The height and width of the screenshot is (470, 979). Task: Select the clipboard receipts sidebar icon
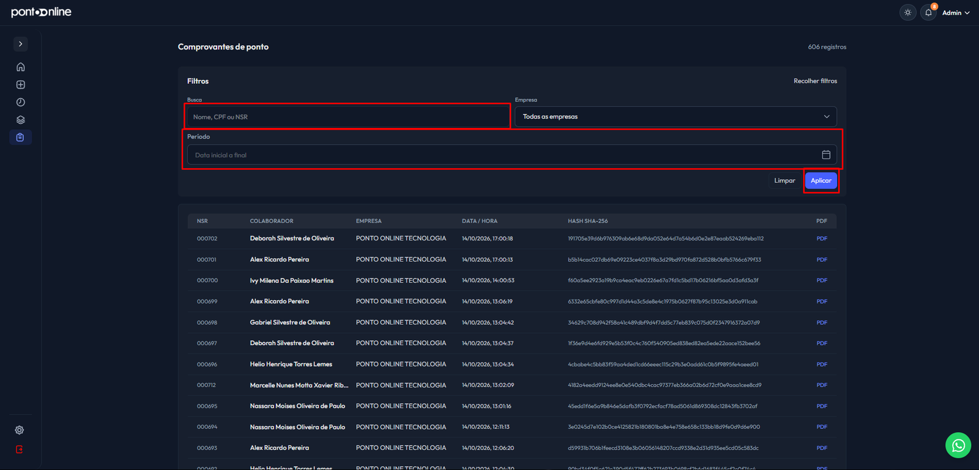click(x=20, y=137)
